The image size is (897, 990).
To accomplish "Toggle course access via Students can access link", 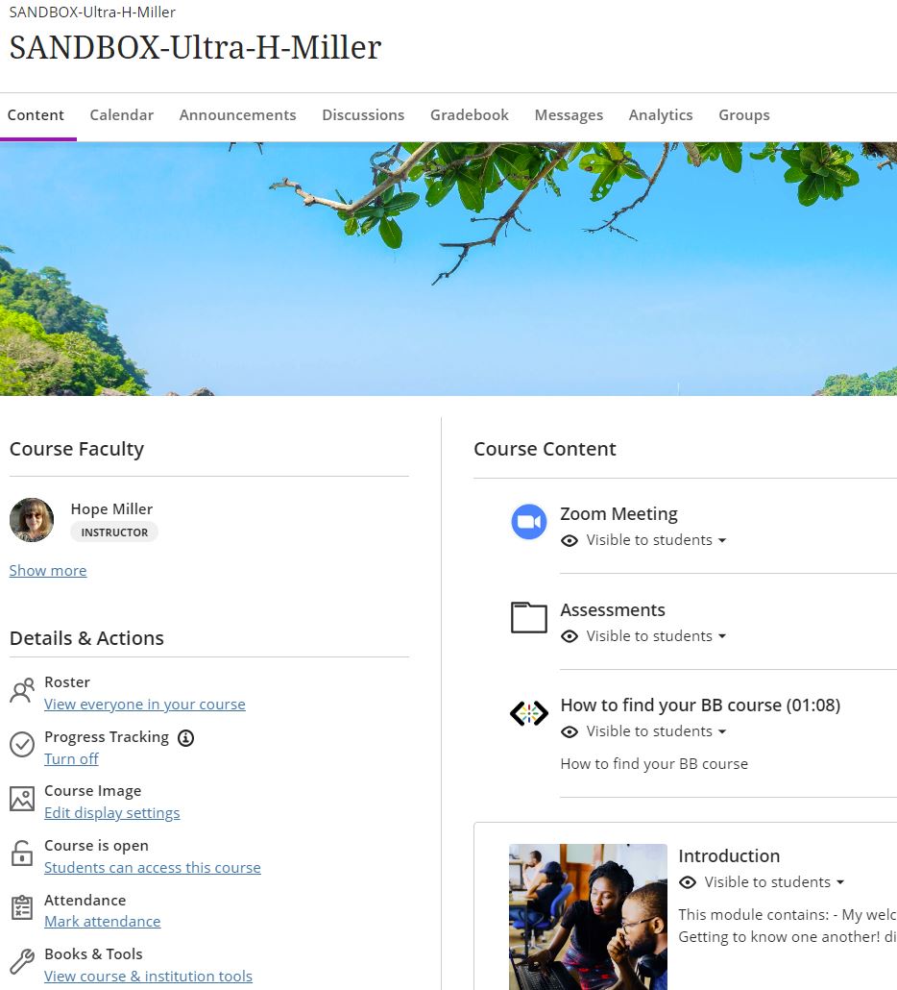I will click(152, 868).
